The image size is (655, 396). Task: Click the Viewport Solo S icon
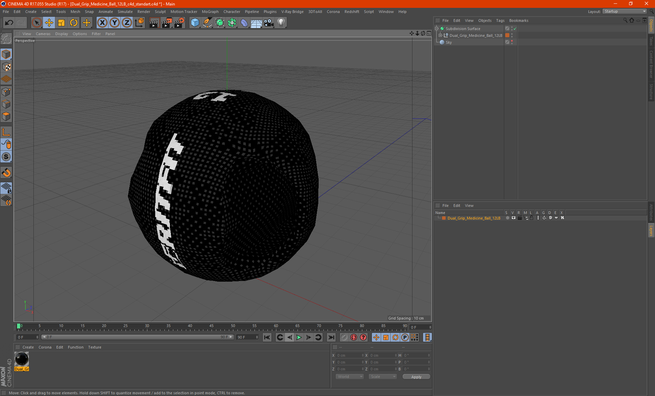tap(6, 157)
